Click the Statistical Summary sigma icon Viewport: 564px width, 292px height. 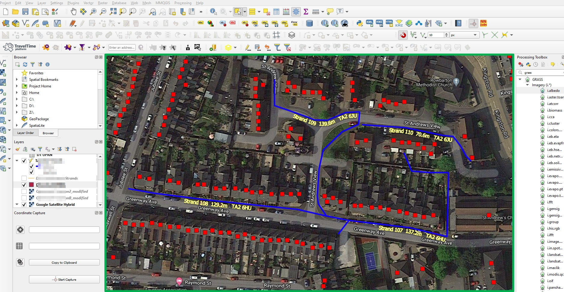pyautogui.click(x=306, y=12)
